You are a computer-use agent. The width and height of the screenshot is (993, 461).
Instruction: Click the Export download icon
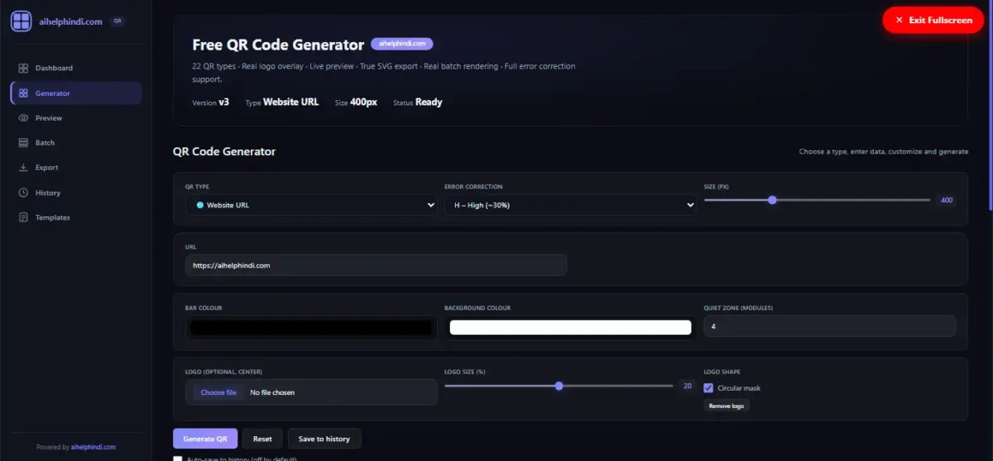(x=24, y=168)
